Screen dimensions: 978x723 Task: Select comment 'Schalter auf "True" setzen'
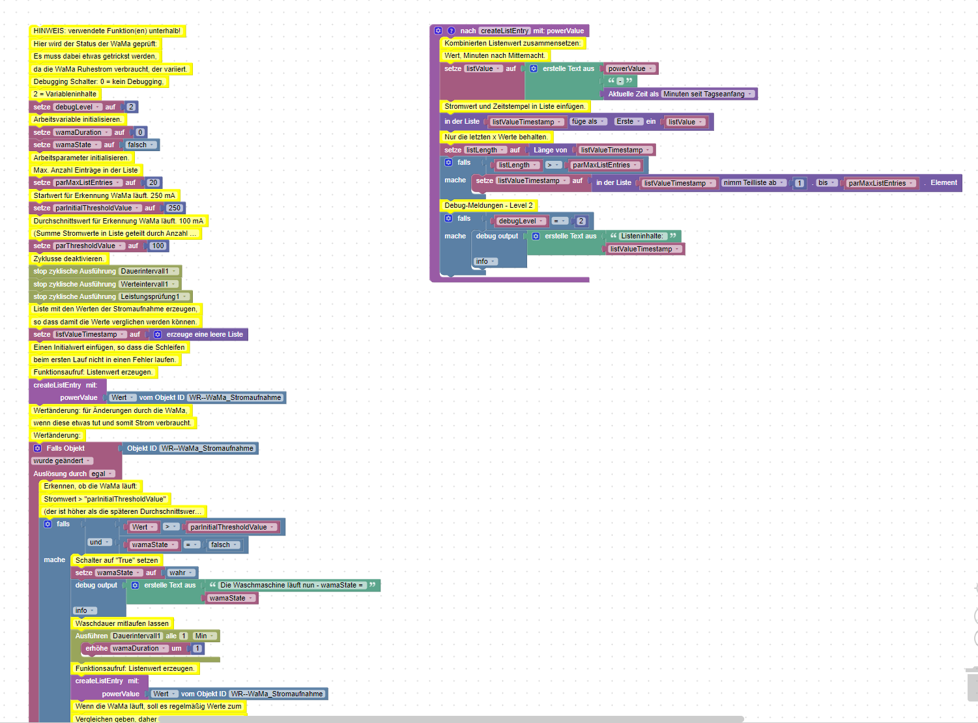117,560
